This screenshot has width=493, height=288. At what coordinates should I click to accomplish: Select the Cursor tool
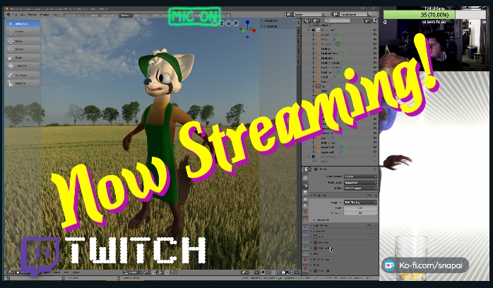point(23,32)
